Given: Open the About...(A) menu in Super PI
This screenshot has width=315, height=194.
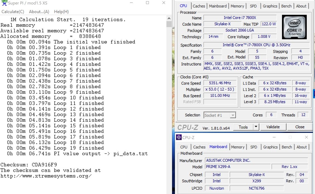Looking at the screenshot, I should point(39,12).
